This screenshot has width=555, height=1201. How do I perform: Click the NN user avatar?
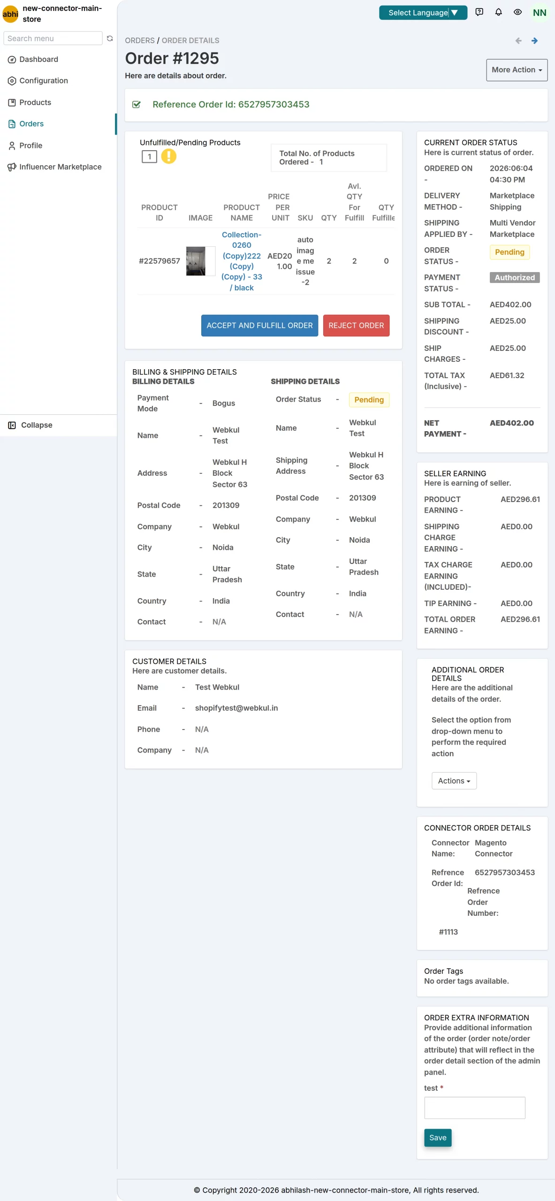click(x=540, y=13)
